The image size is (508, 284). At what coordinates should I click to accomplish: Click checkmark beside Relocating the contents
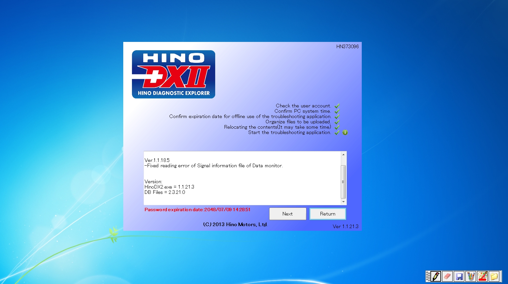point(337,127)
